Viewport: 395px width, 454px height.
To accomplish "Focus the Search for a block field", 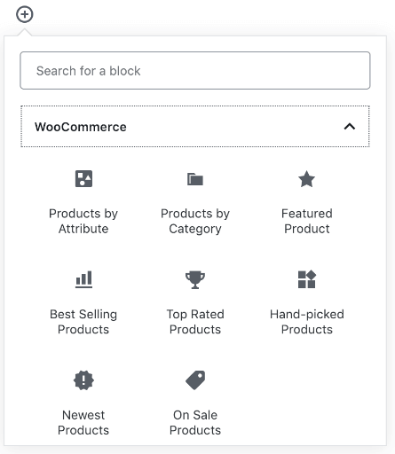I will 195,71.
